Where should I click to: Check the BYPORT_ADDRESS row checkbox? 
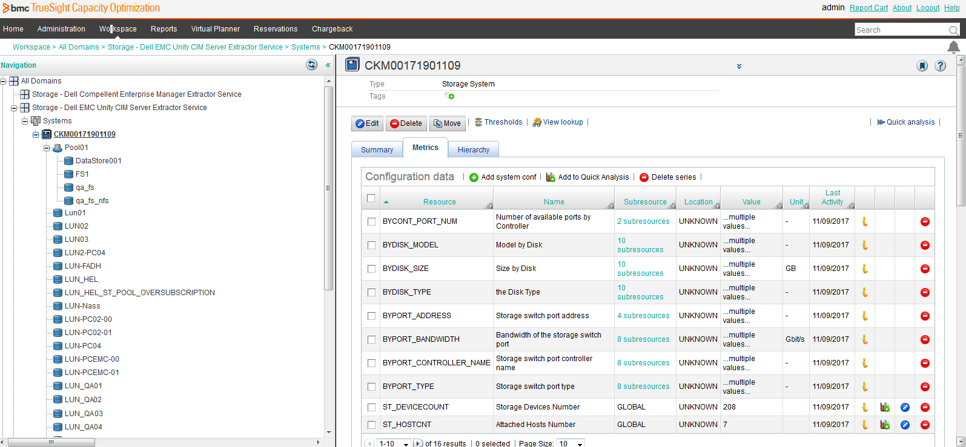click(x=371, y=316)
